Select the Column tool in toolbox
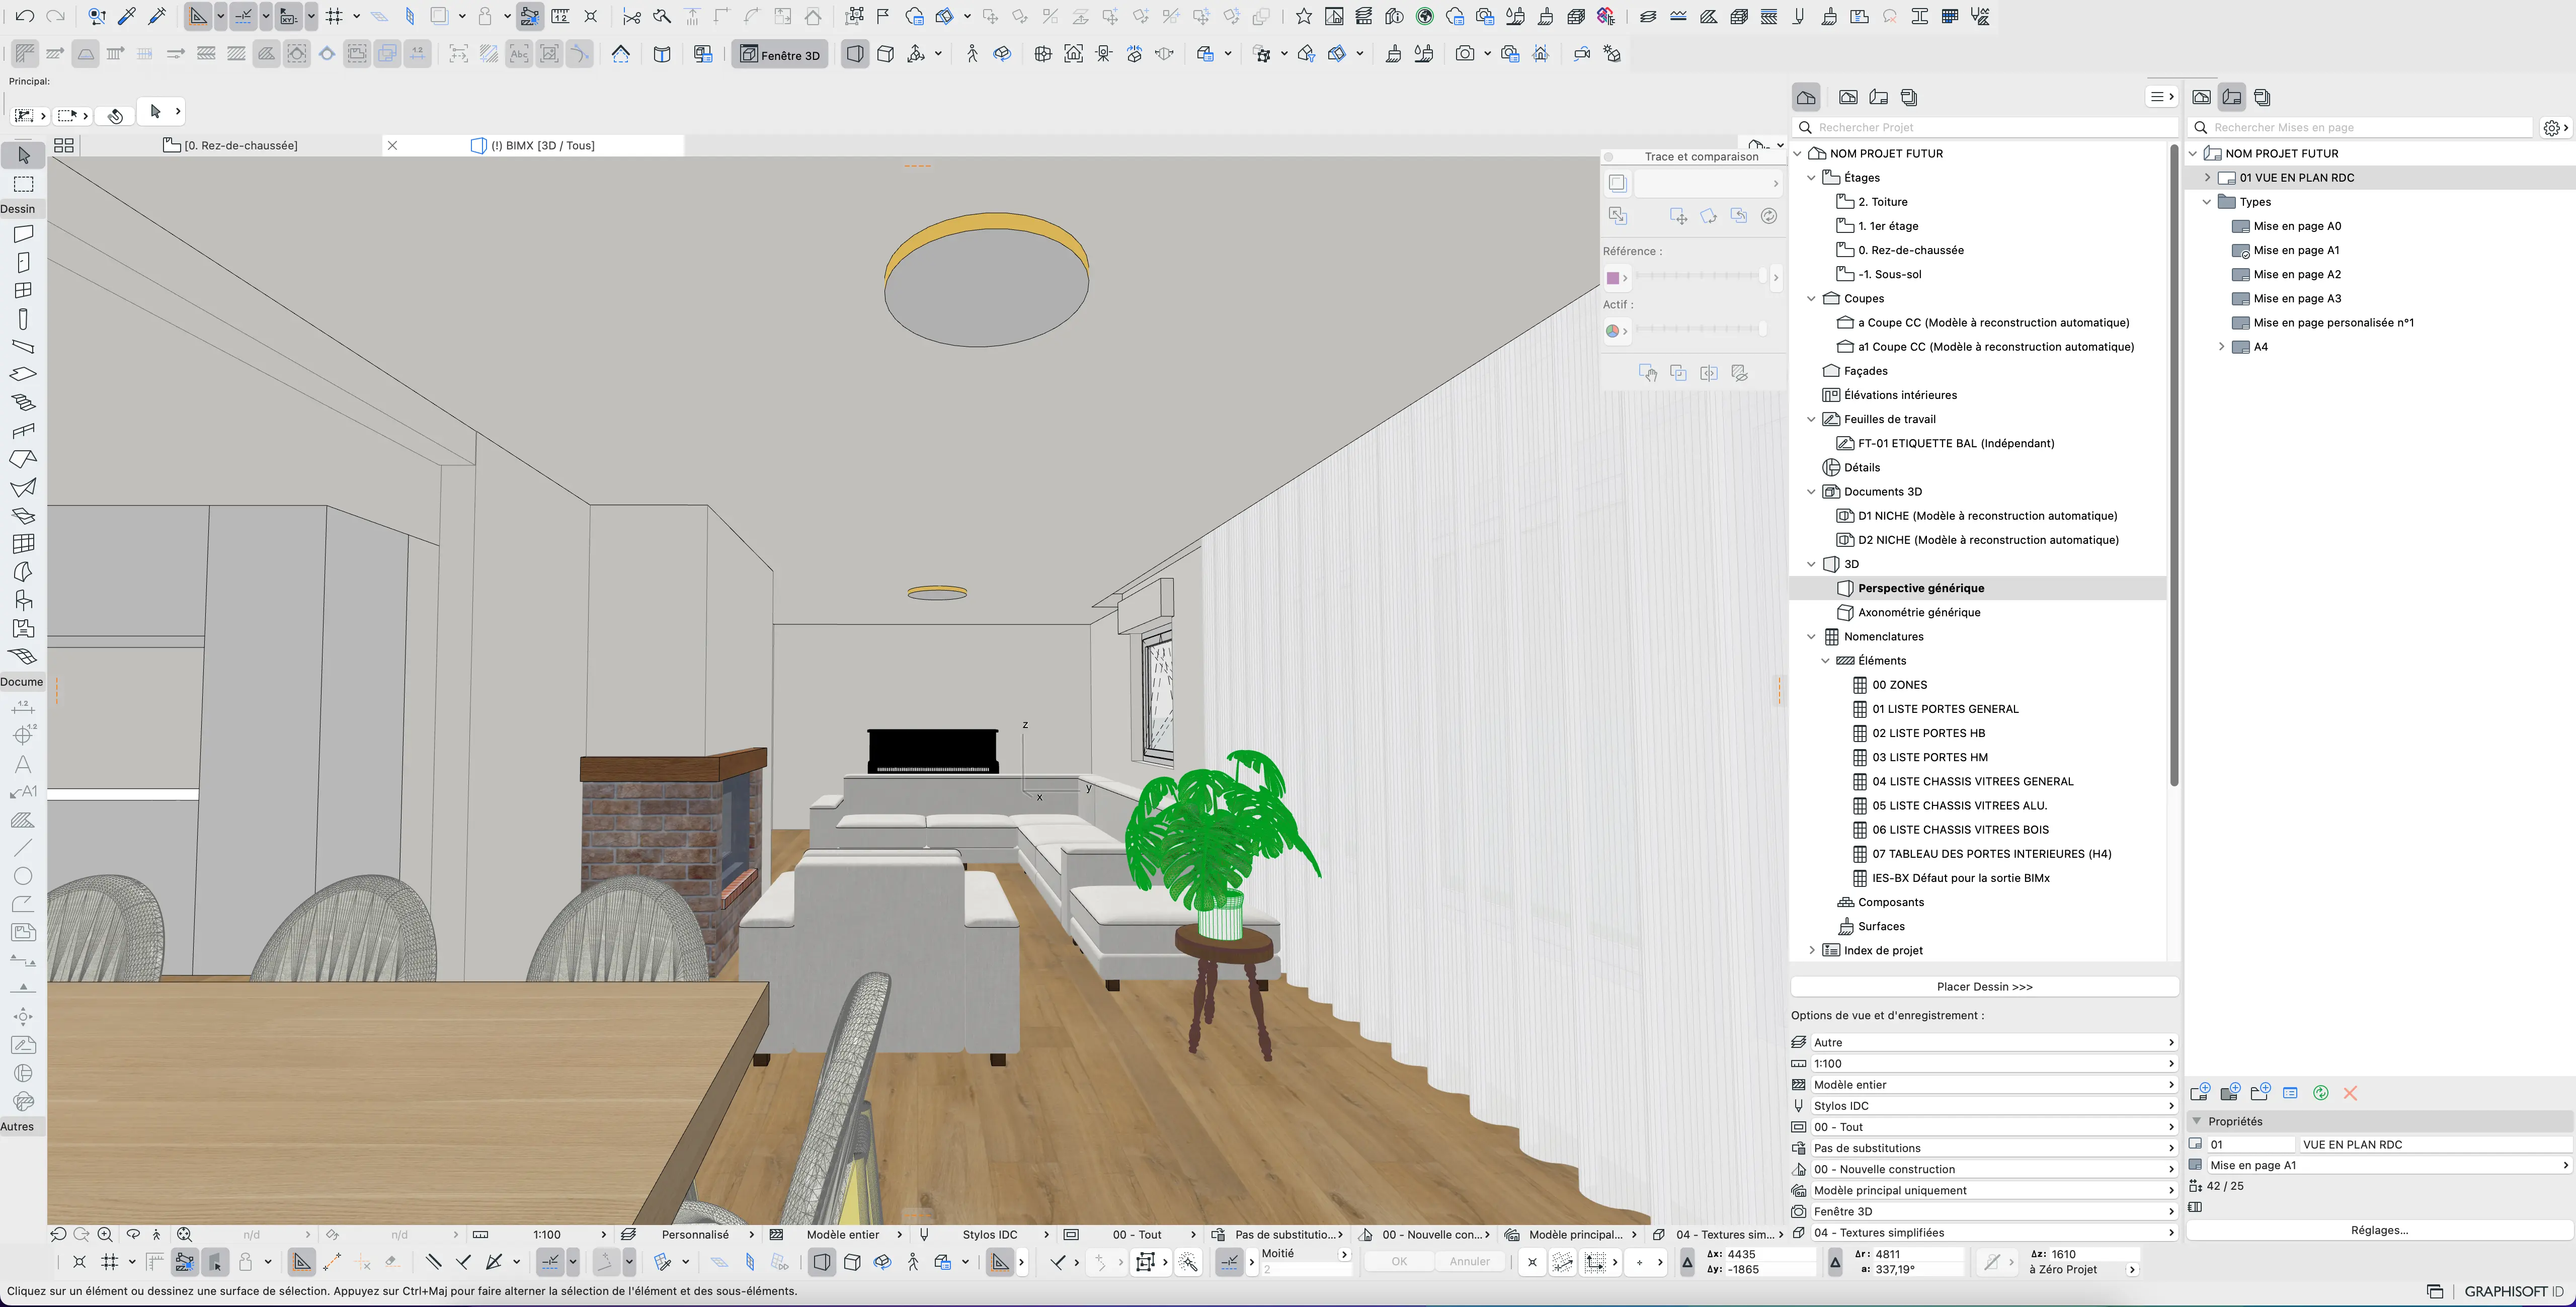Image resolution: width=2576 pixels, height=1307 pixels. [x=24, y=319]
